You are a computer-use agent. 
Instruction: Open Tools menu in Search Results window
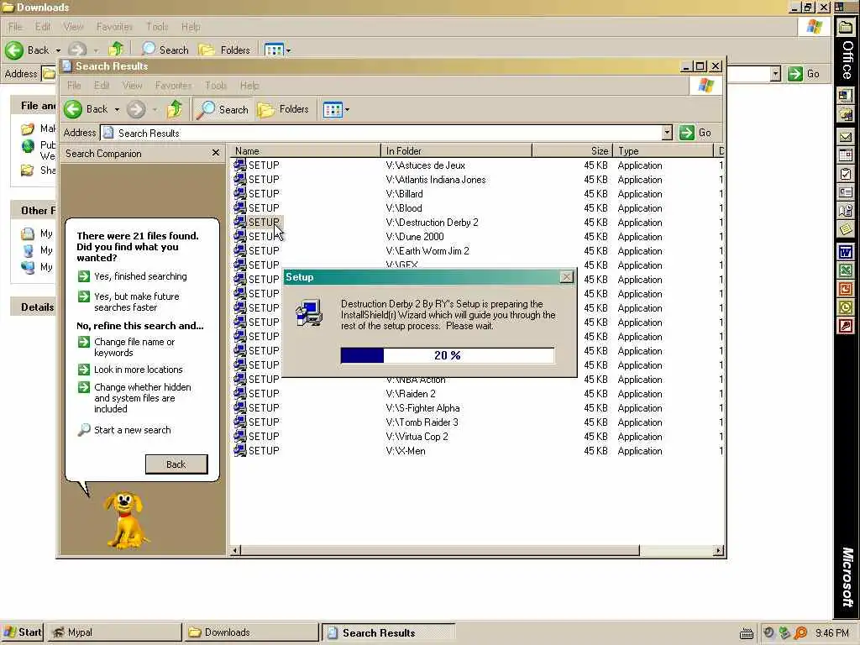(x=216, y=86)
